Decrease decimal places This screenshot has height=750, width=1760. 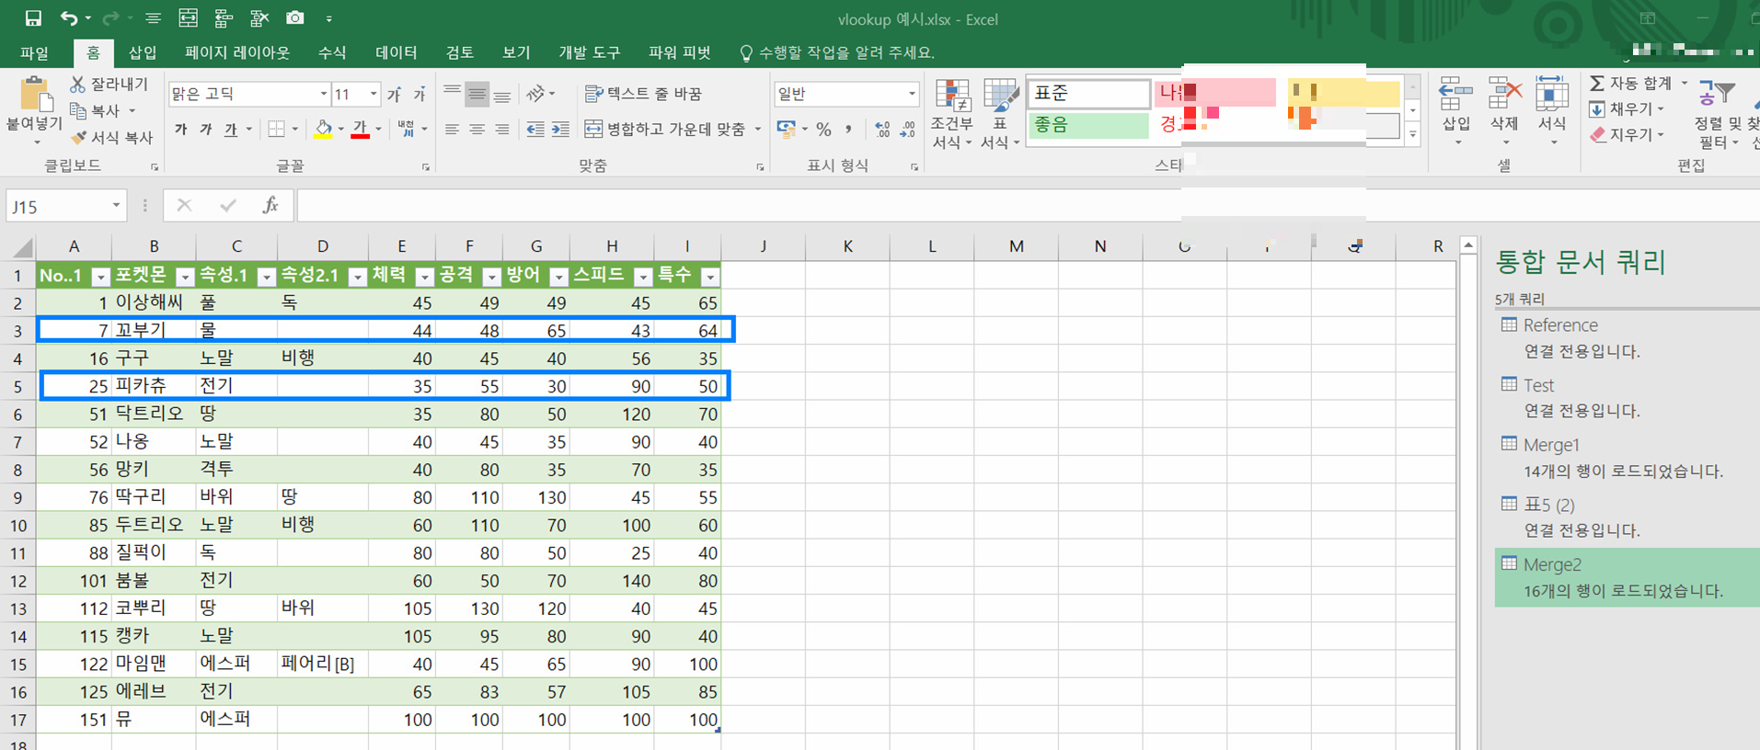[907, 130]
